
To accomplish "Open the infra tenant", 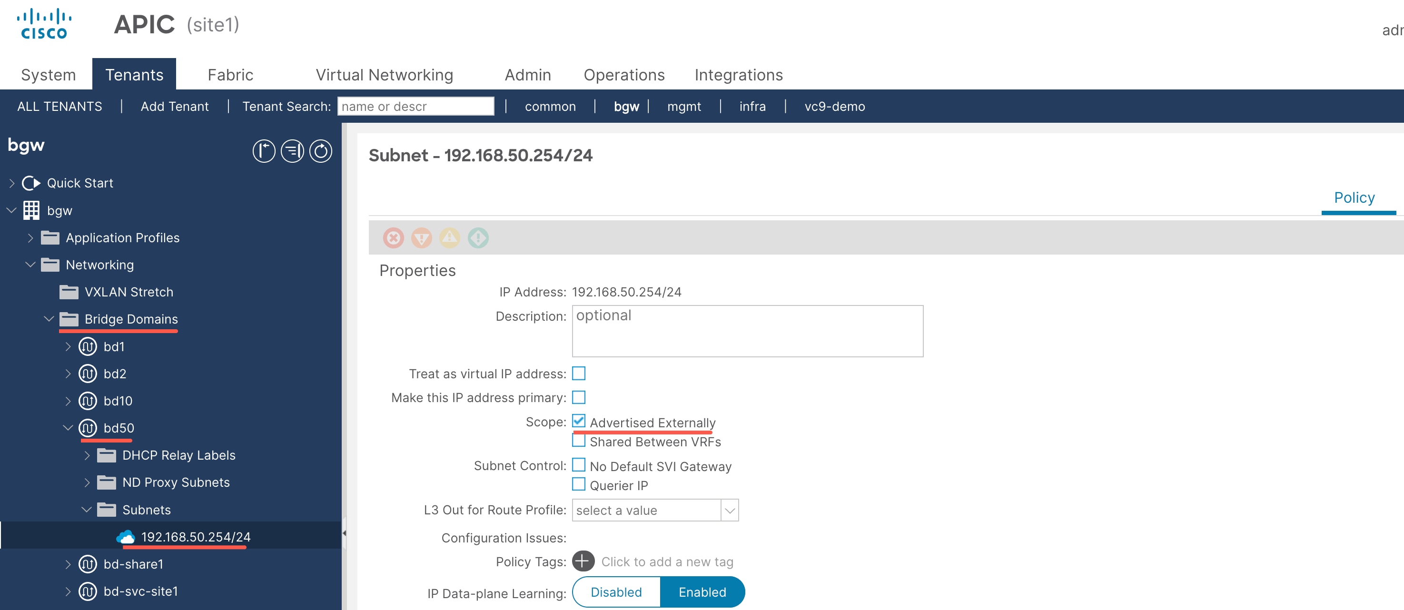I will pyautogui.click(x=752, y=106).
